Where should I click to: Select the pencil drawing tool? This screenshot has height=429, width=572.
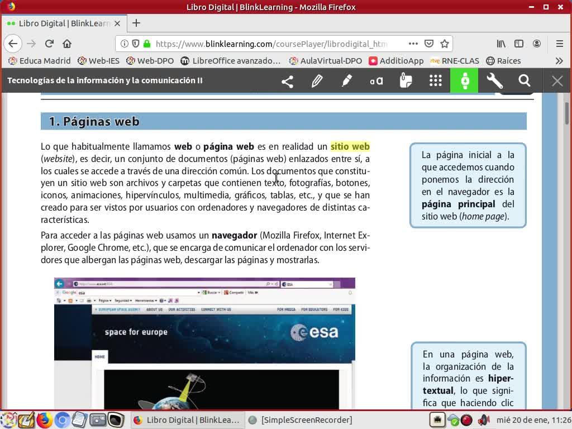pos(317,81)
